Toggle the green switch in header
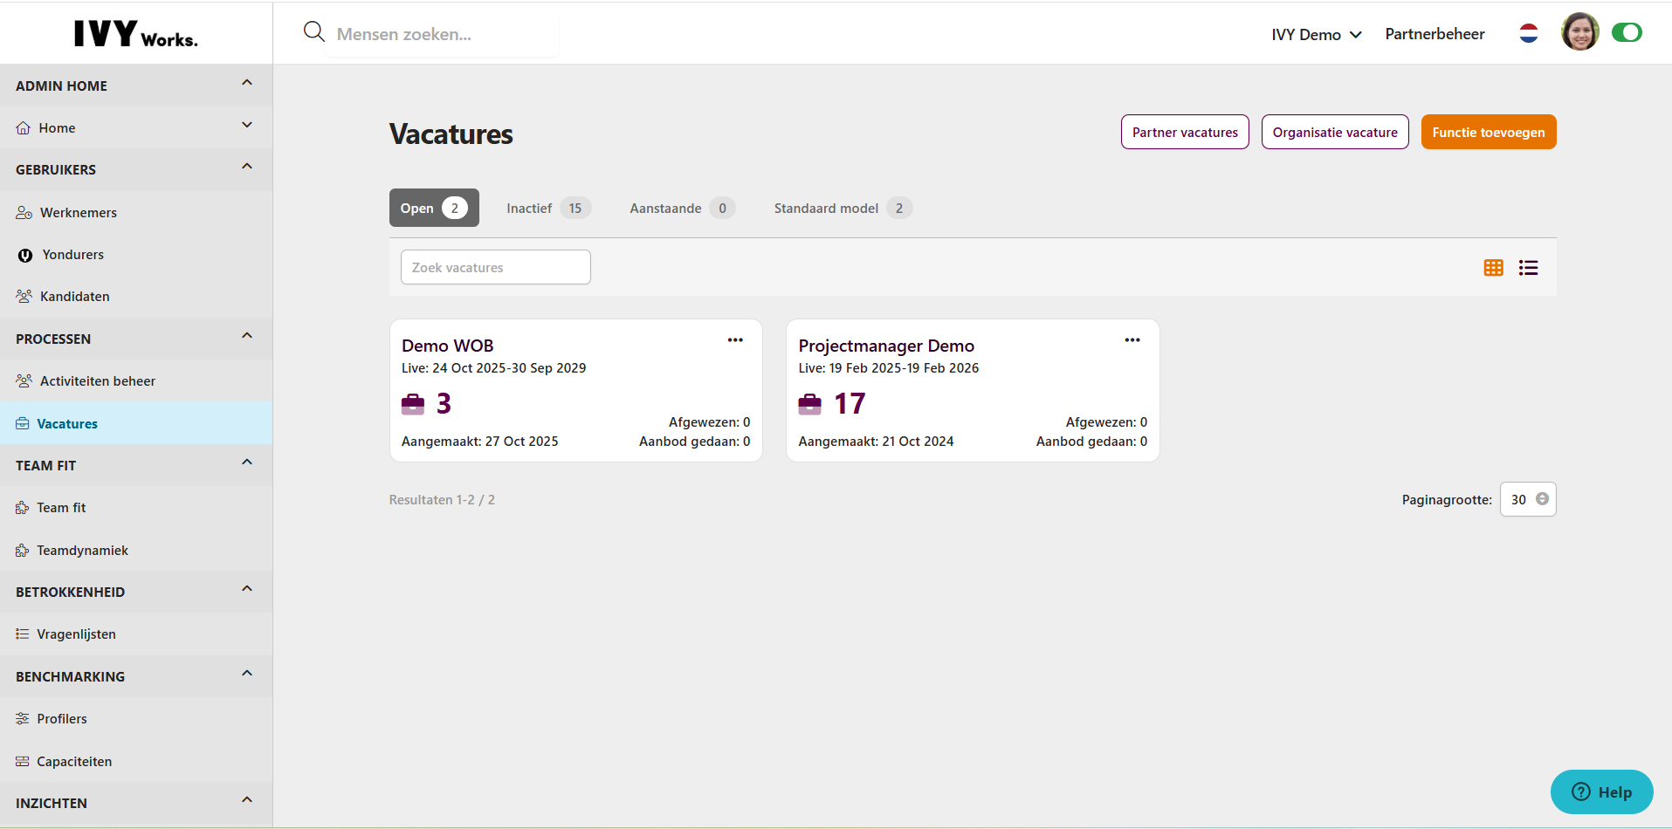The width and height of the screenshot is (1672, 829). pos(1626,33)
